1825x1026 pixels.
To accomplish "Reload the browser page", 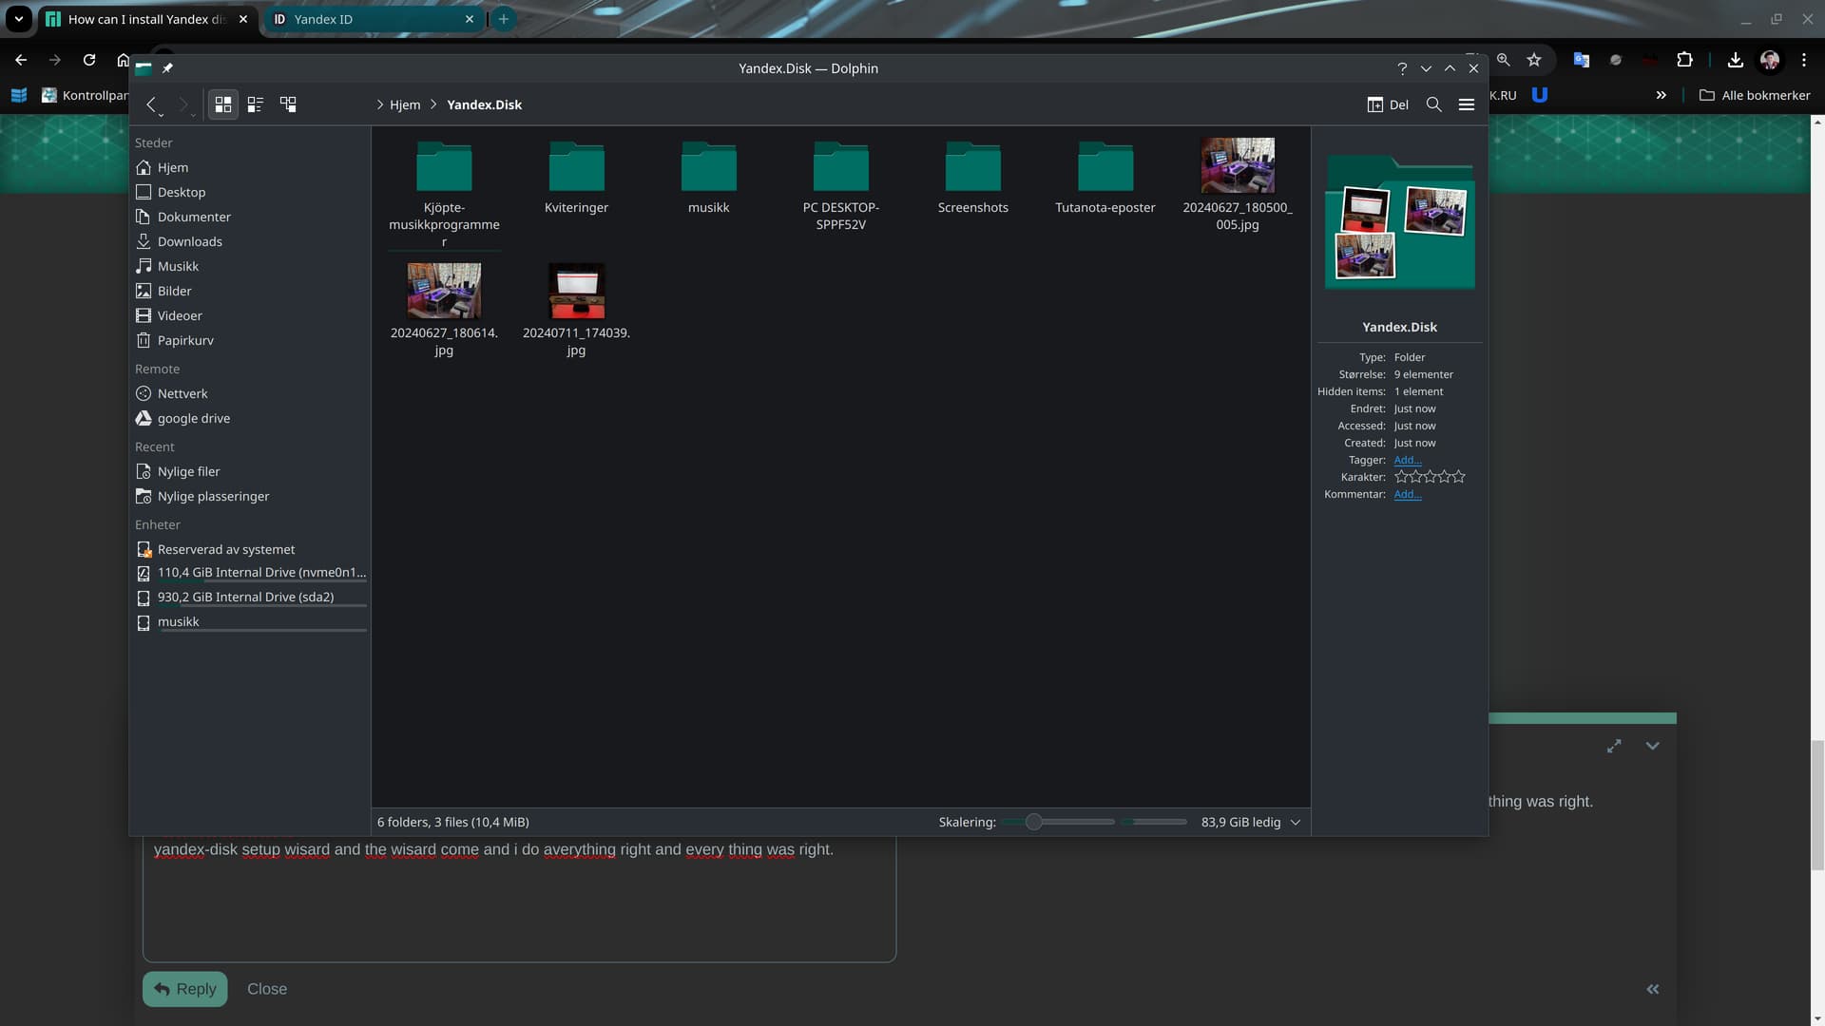I will [x=89, y=60].
